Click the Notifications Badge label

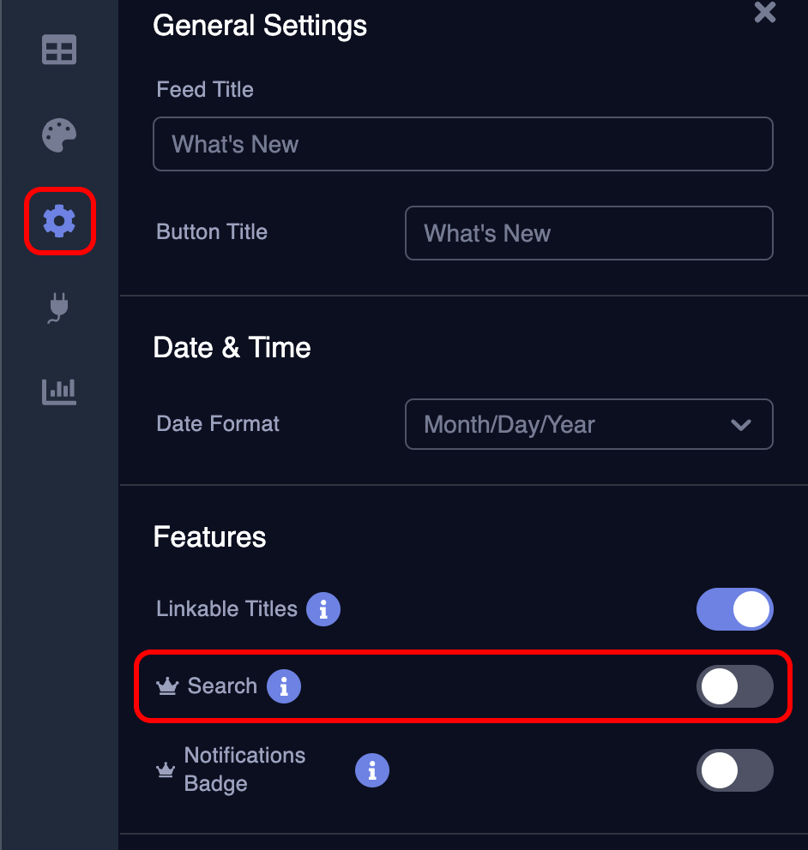(244, 769)
